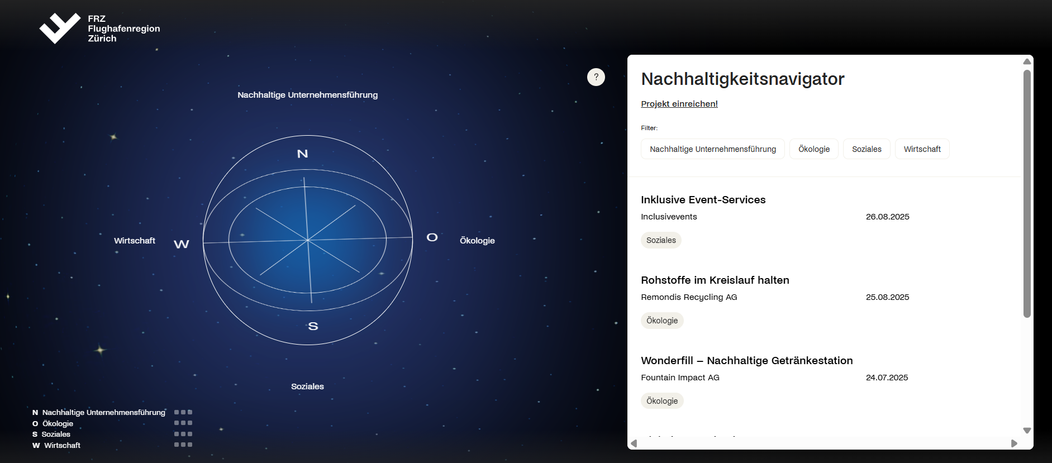Open Wonderfill – Nachhaltige Getränkestation project
1052x463 pixels.
[747, 361]
